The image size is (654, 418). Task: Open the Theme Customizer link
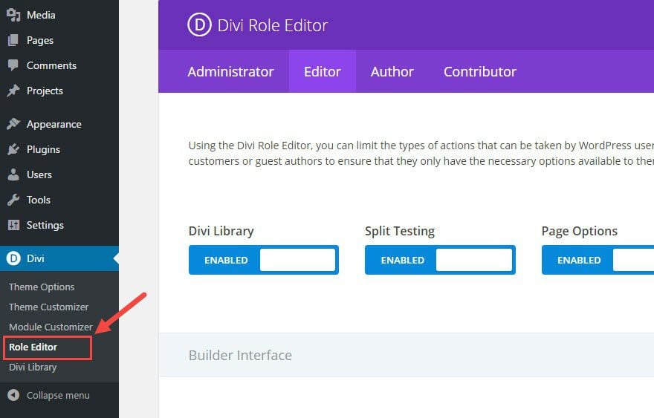coord(49,307)
